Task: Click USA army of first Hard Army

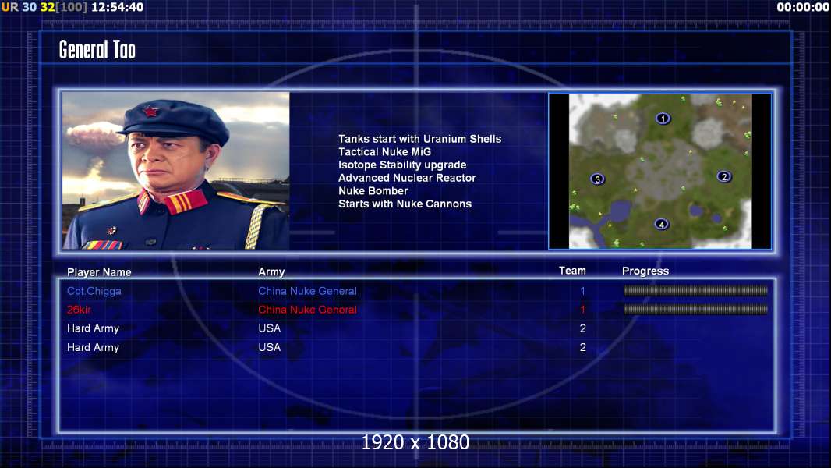Action: click(269, 328)
